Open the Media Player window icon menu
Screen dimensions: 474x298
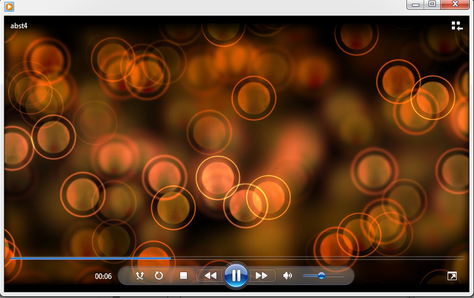pos(9,7)
